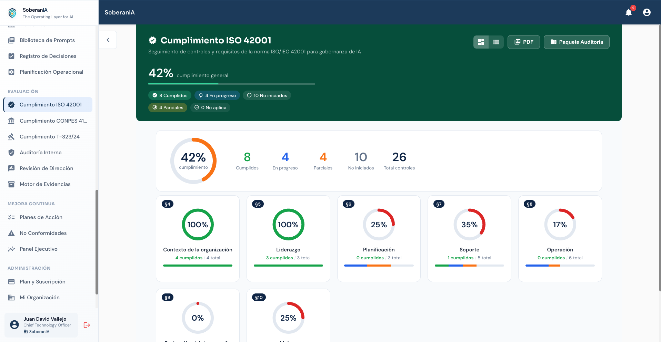The image size is (661, 342).
Task: Filter by 8 Cumplidos chip
Action: [x=170, y=95]
